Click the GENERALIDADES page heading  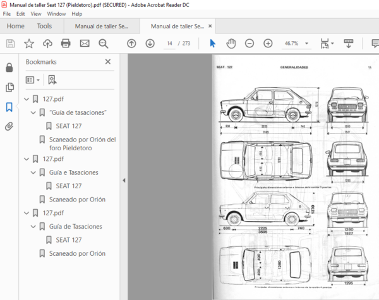coord(294,68)
